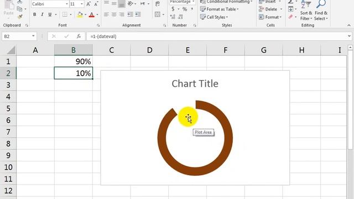Click the vertical scrollbar up arrow

coord(350,48)
